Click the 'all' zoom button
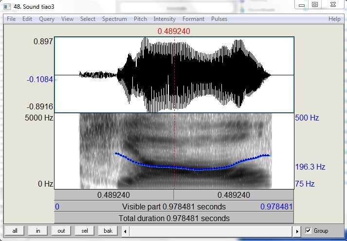Image resolution: width=347 pixels, height=241 pixels. click(15, 231)
